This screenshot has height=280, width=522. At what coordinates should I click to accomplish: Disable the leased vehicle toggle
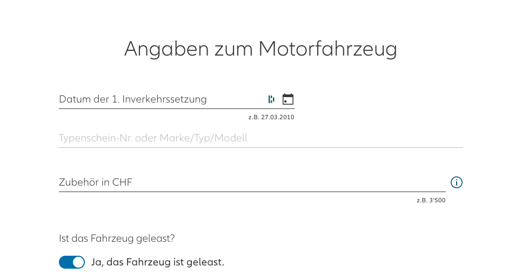72,262
